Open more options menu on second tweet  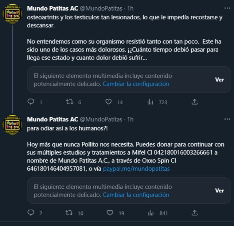[x=227, y=119]
